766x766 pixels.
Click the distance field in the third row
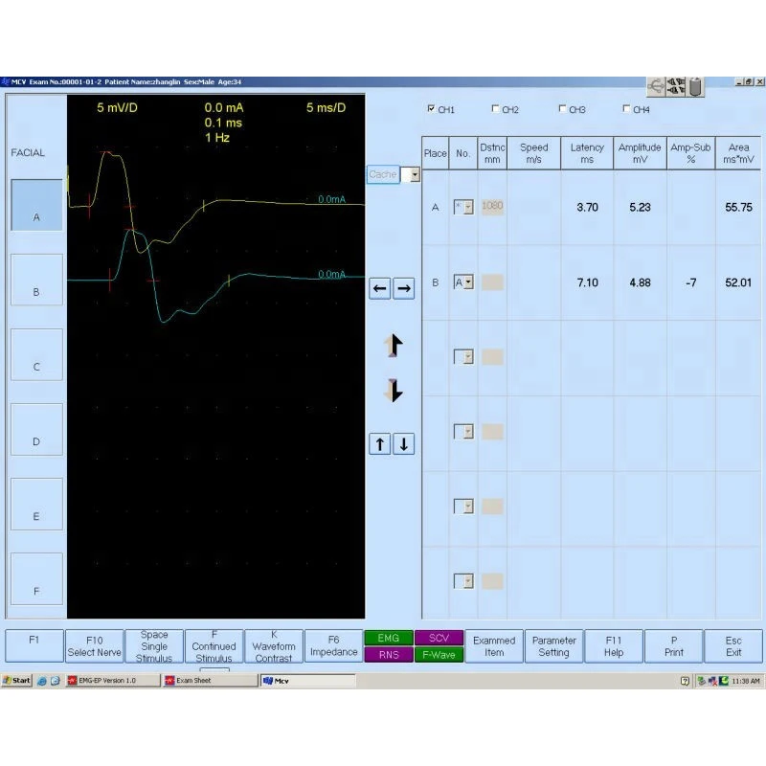point(492,357)
